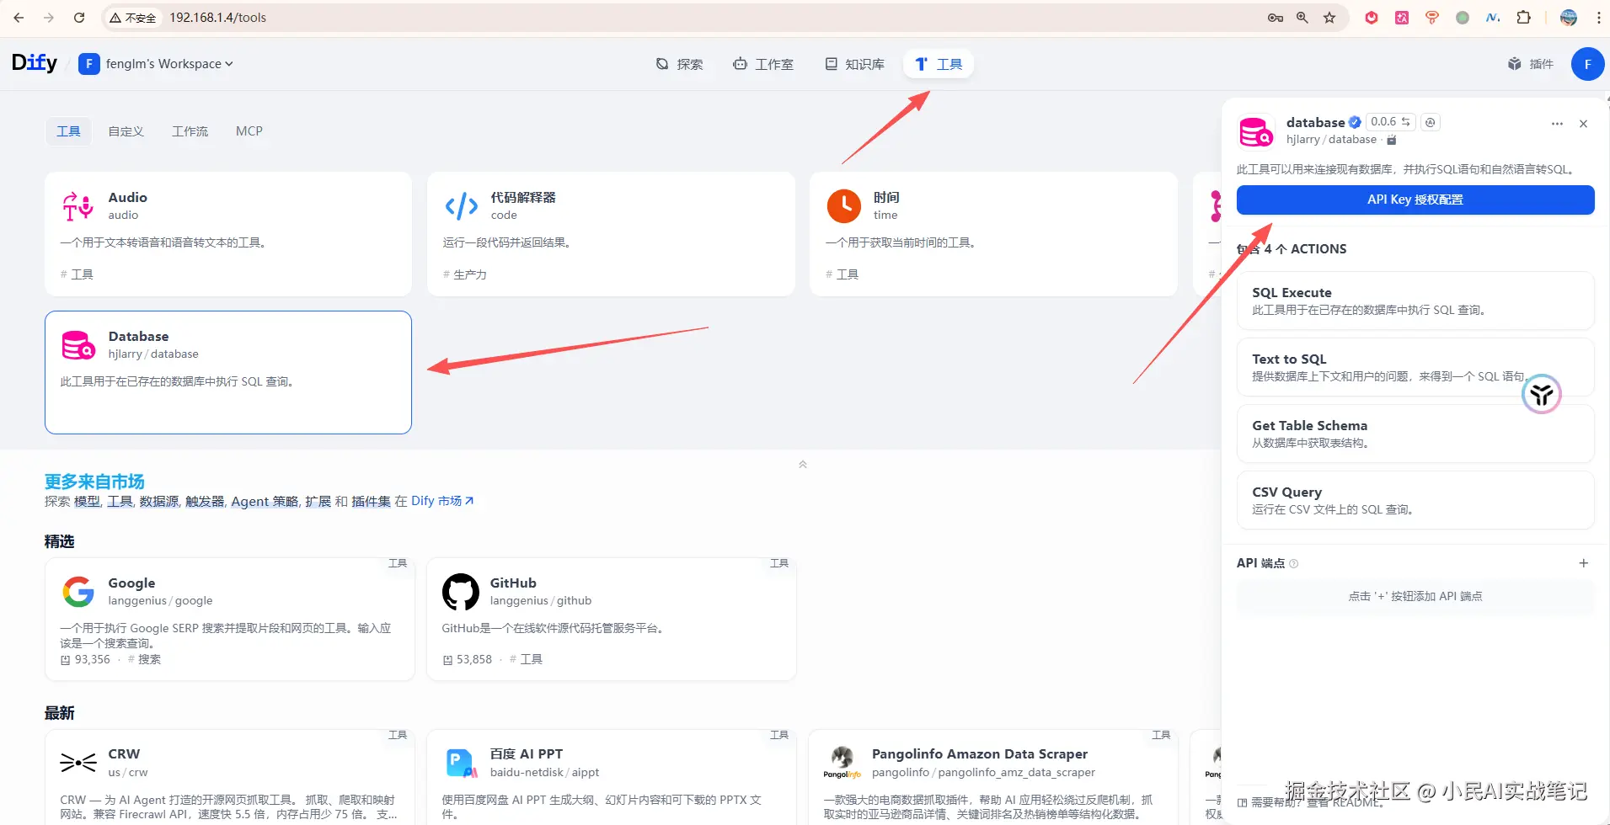Go to the 工作室 navigation item

pos(763,64)
